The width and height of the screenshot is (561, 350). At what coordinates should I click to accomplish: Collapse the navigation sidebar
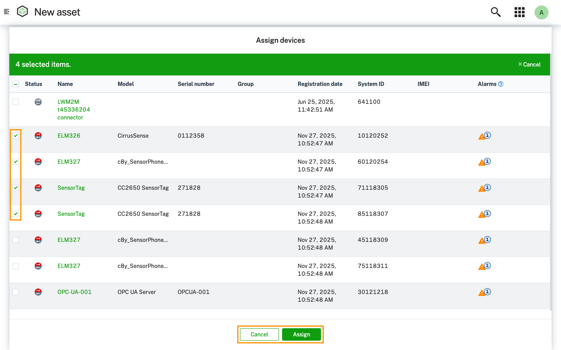pos(6,11)
